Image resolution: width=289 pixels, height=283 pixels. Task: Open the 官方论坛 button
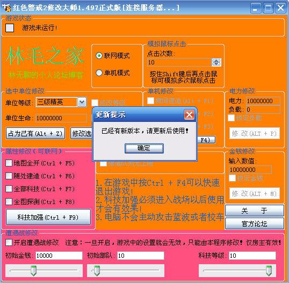(254, 224)
